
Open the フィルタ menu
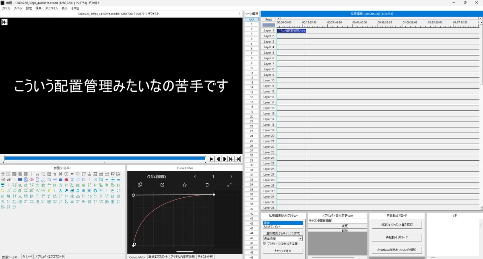coord(18,8)
